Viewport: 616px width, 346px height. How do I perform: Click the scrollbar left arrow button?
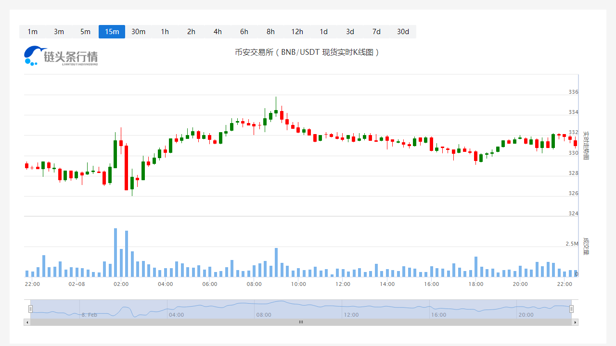[27, 322]
